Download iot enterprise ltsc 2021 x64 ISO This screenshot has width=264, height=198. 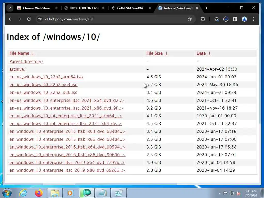click(65, 123)
